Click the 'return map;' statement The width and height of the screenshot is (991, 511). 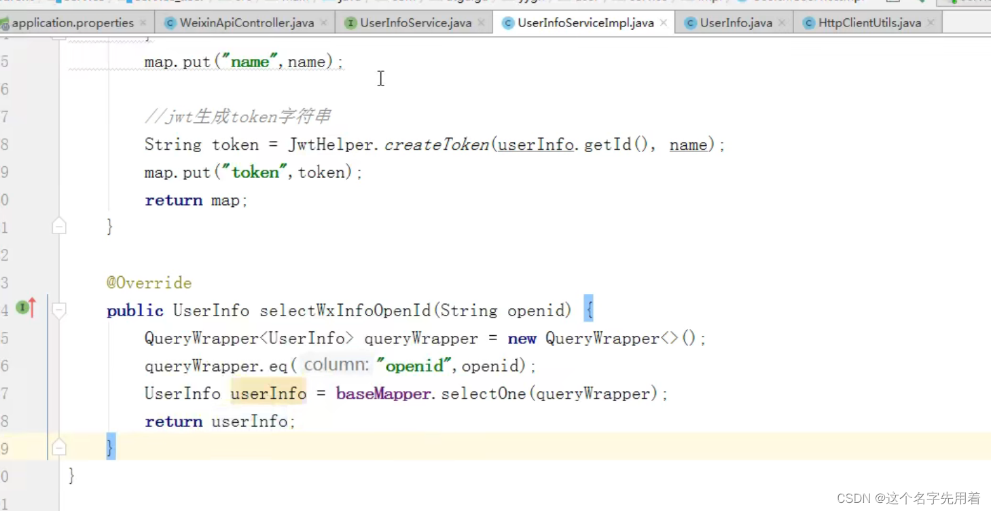196,200
